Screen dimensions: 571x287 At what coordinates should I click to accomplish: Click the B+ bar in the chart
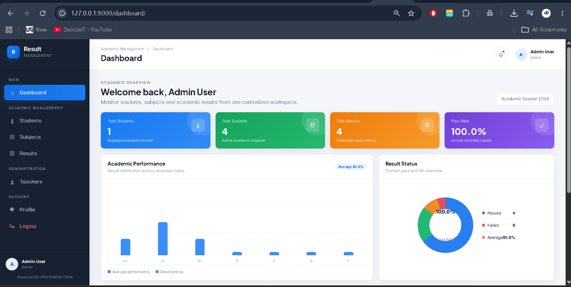click(200, 247)
